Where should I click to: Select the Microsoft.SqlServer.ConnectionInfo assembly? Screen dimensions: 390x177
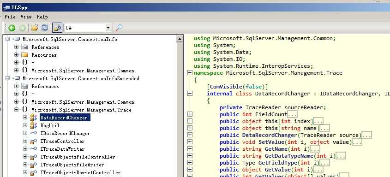[x=70, y=39]
